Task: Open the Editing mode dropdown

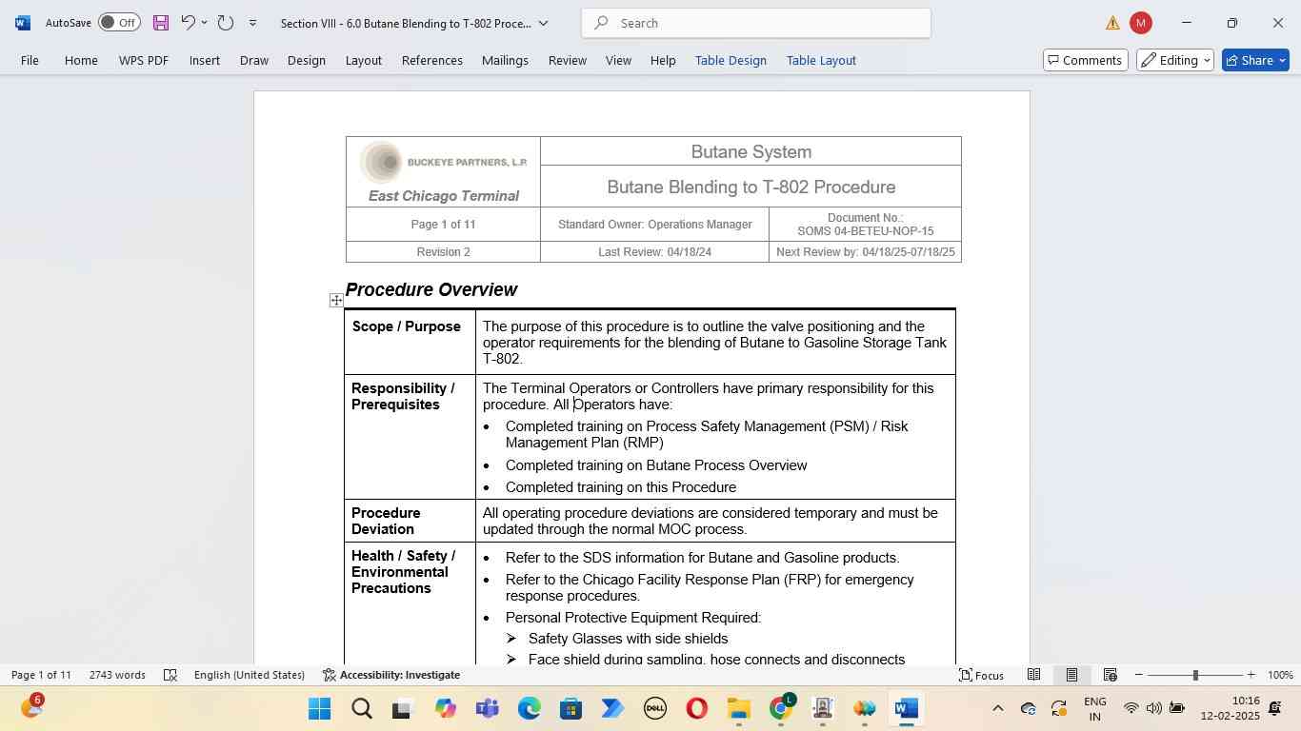Action: coord(1175,60)
